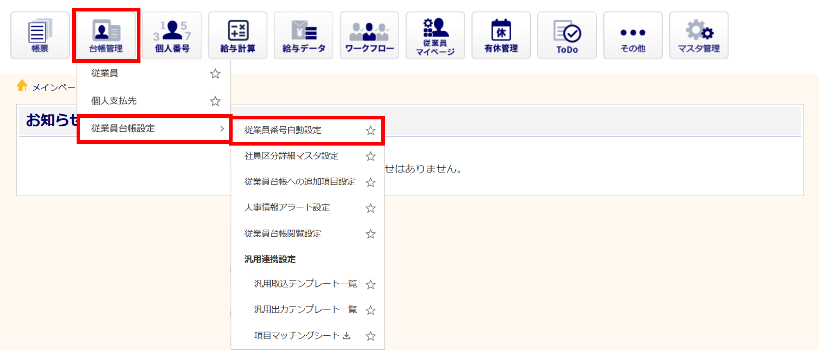The image size is (819, 350).
Task: Star the 従業員番号自動設定 item
Action: point(370,130)
